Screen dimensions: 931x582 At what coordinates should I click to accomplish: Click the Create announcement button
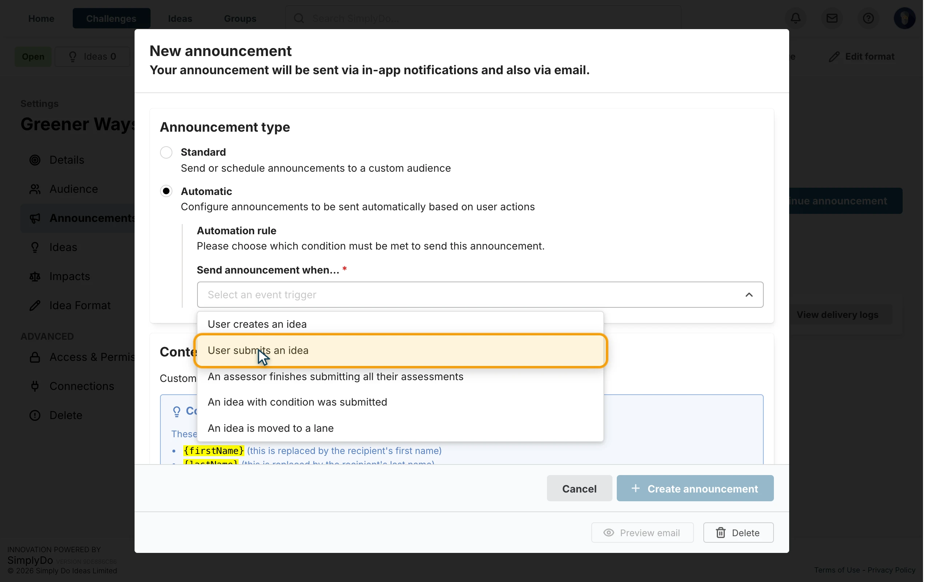coord(695,489)
